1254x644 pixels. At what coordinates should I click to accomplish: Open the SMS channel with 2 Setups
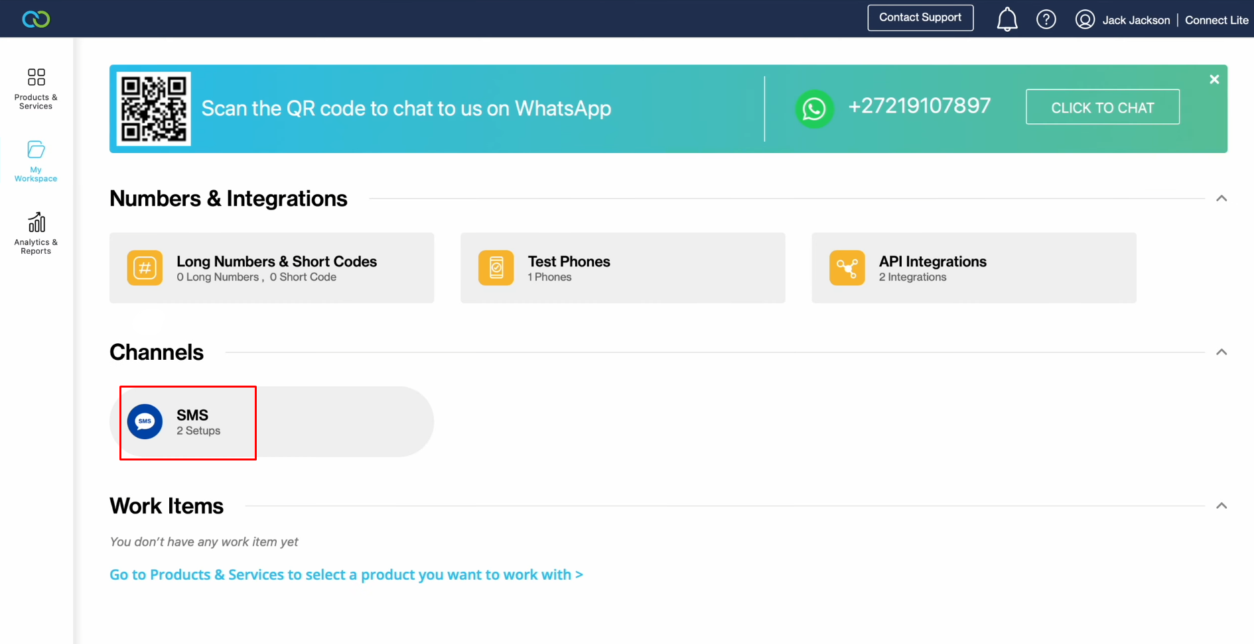272,421
